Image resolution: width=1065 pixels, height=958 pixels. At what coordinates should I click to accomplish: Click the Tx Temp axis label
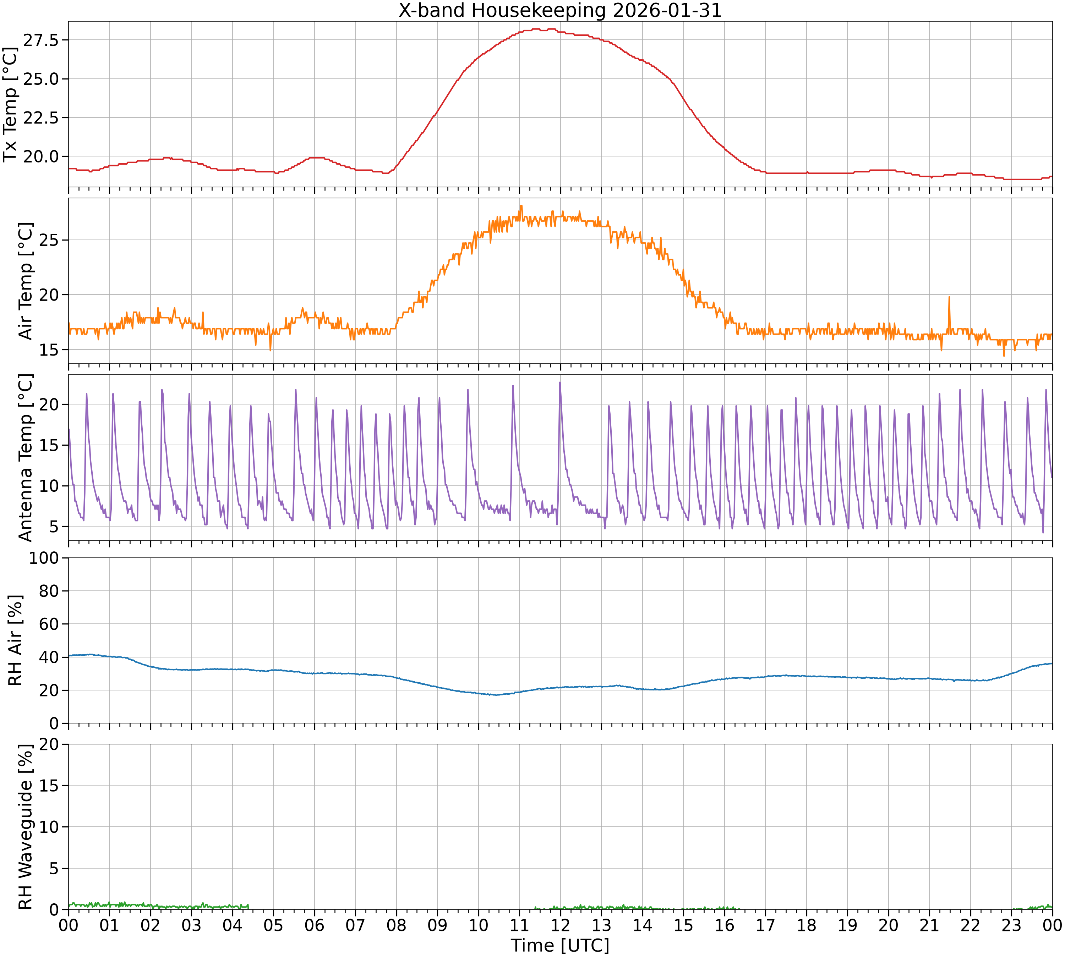click(11, 105)
